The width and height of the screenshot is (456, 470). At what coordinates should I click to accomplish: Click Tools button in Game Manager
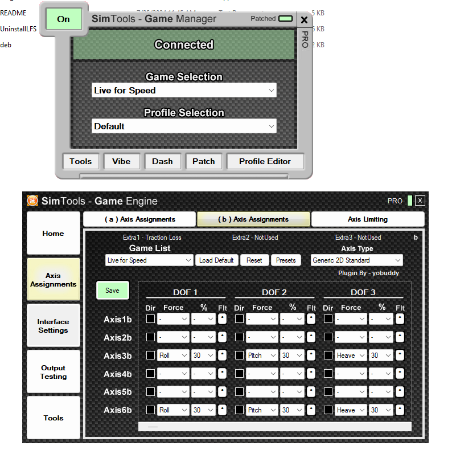(x=81, y=161)
